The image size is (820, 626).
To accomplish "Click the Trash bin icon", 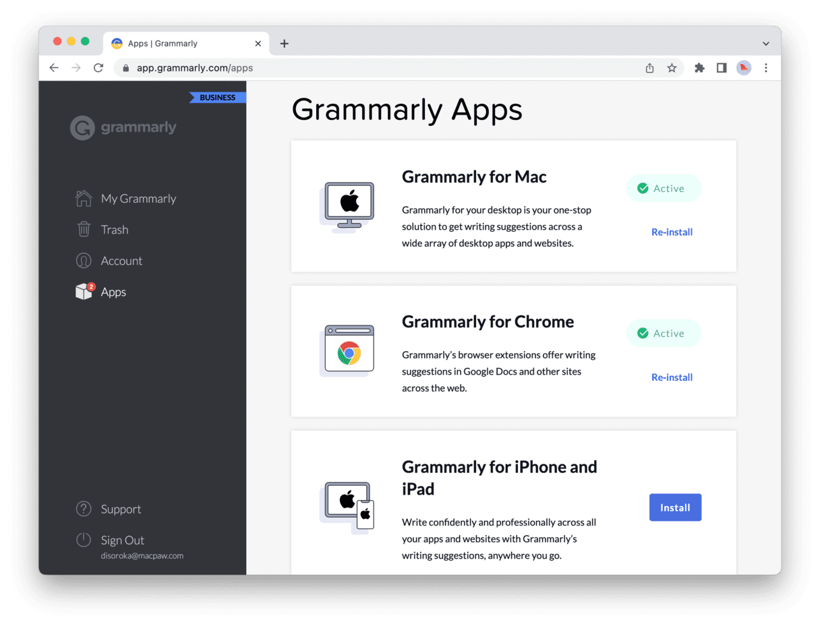I will click(x=84, y=229).
